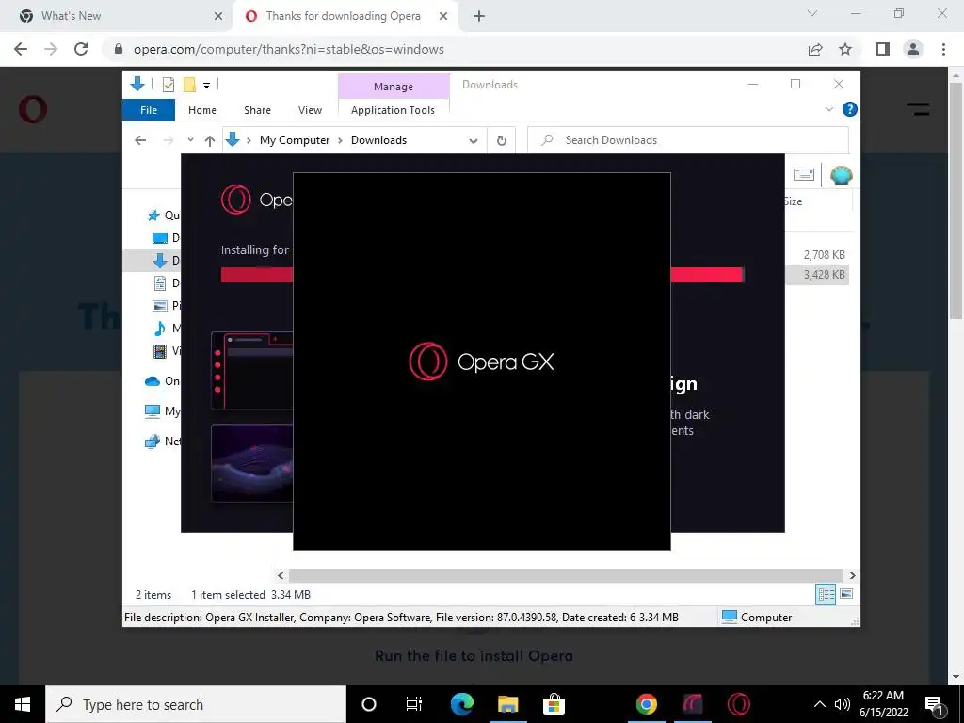
Task: Click Opera GX splash logo
Action: [482, 361]
